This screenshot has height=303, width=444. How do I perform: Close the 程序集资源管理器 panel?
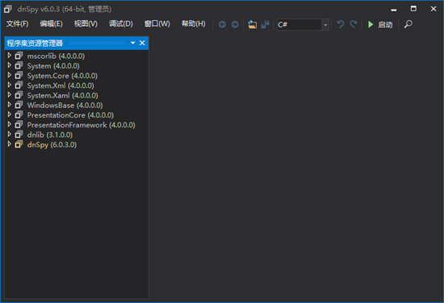(142, 43)
